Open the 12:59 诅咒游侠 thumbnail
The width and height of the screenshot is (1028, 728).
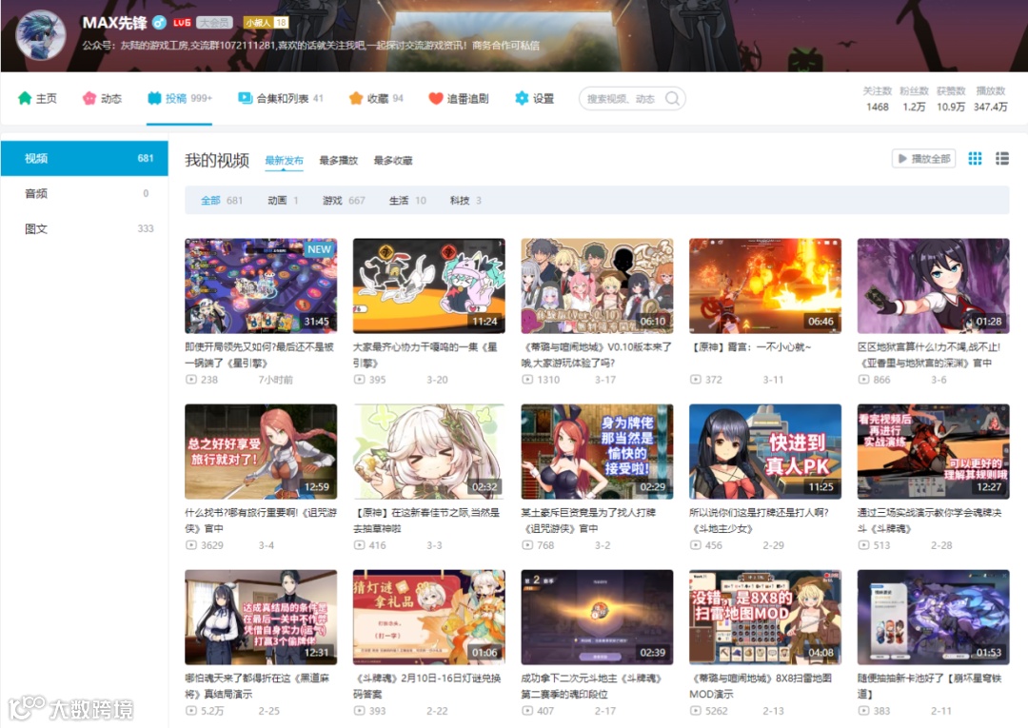point(261,451)
